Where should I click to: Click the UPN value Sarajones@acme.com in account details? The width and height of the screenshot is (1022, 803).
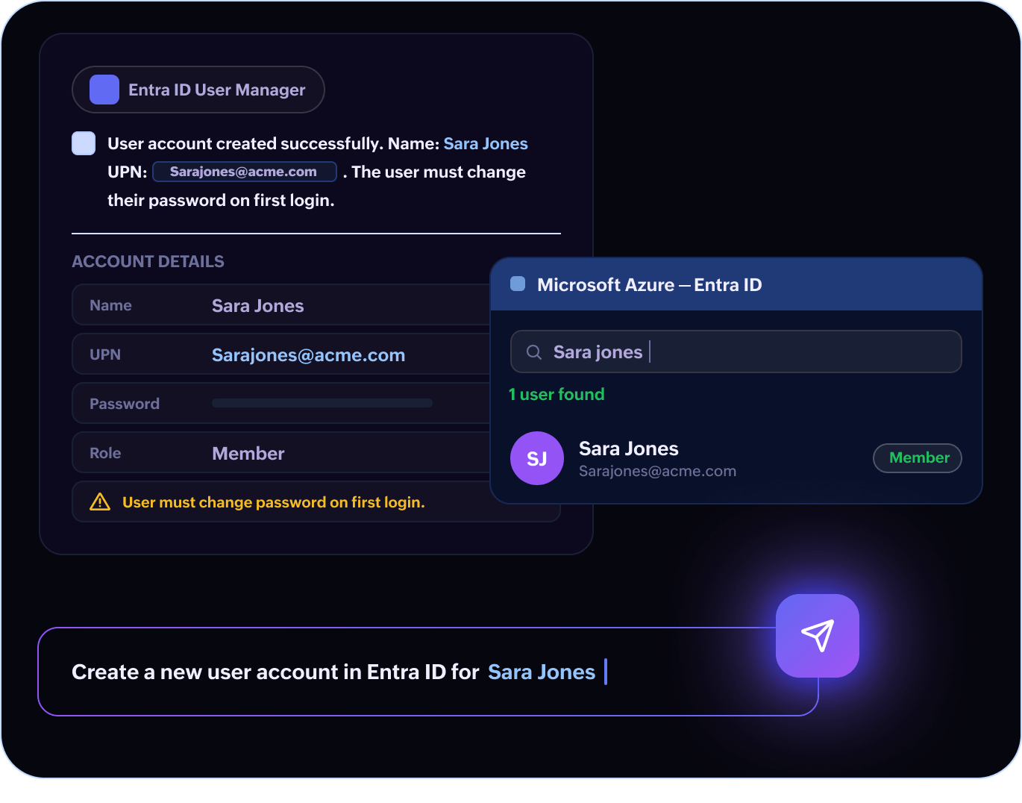[x=308, y=355]
